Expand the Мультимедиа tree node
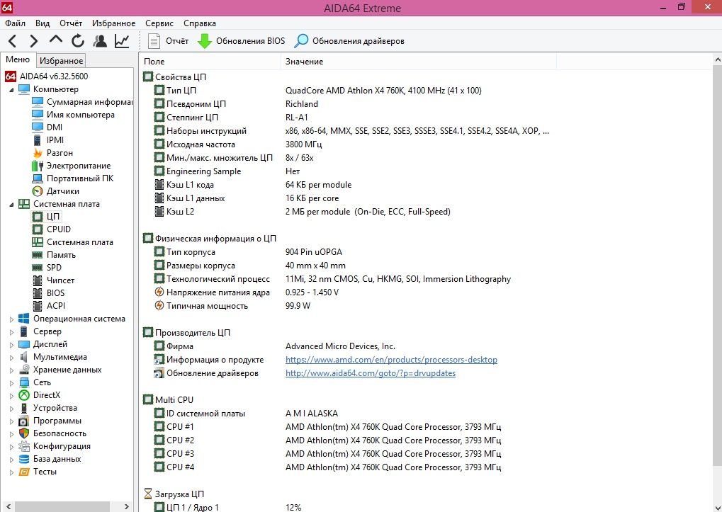The image size is (722, 512). [11, 357]
